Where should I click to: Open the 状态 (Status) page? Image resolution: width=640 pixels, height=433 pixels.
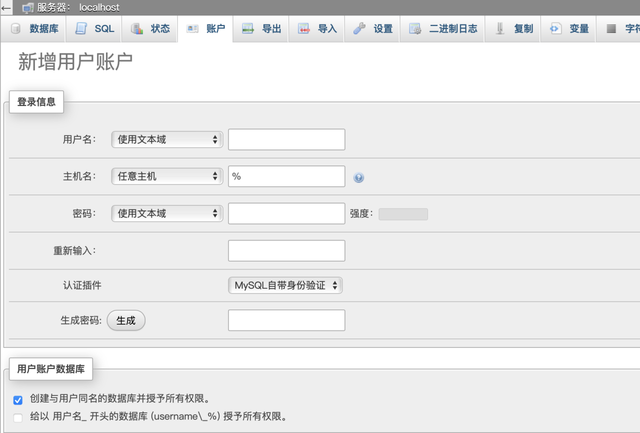tap(150, 28)
